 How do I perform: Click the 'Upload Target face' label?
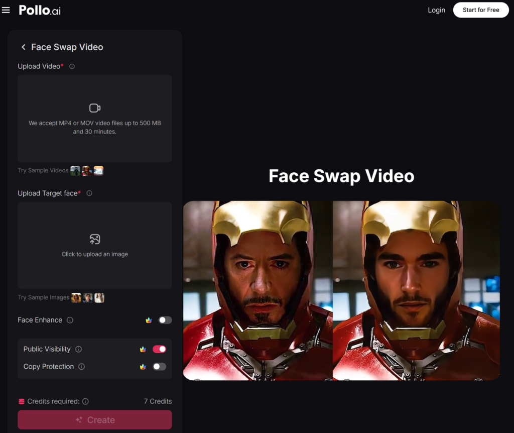tap(48, 193)
